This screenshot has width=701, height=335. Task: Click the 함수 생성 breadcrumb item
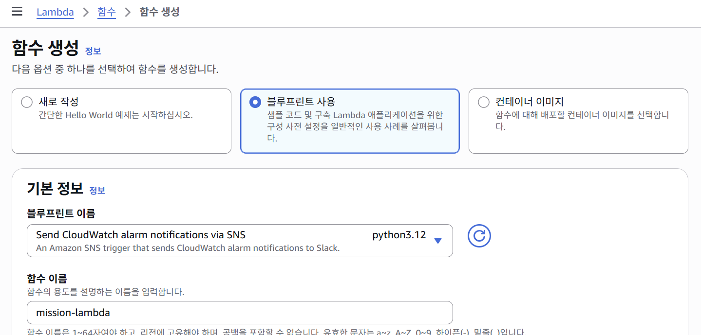pos(159,12)
